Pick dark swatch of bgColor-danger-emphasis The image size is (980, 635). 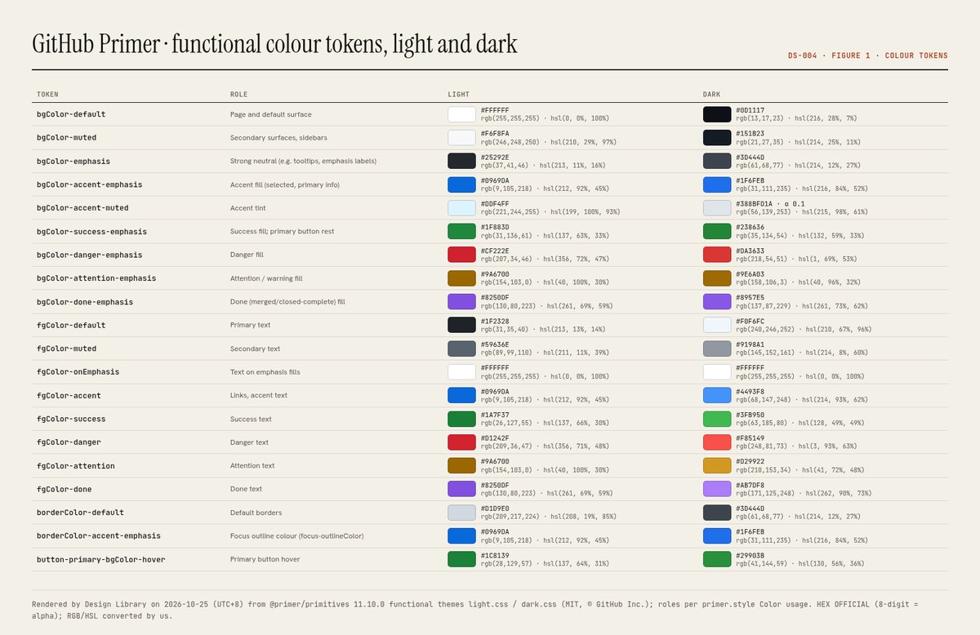point(717,255)
